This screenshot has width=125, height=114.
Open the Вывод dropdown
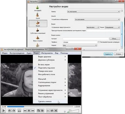point(94,11)
